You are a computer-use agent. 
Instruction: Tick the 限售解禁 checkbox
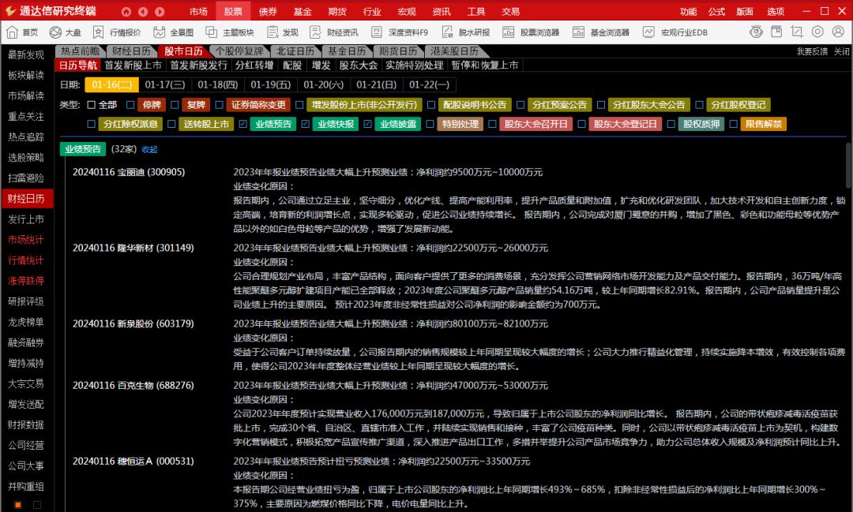coord(733,124)
